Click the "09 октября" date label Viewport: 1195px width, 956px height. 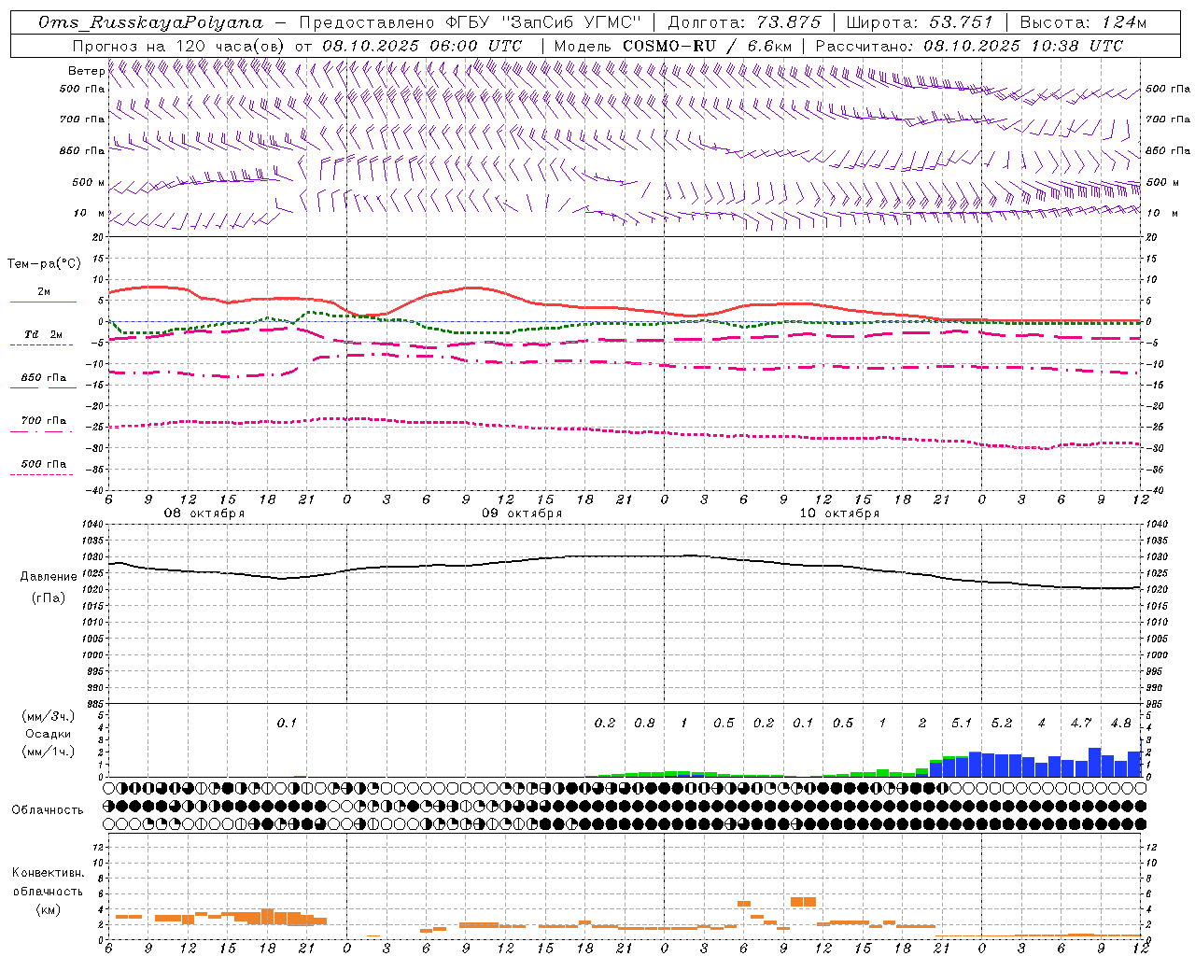pyautogui.click(x=522, y=513)
